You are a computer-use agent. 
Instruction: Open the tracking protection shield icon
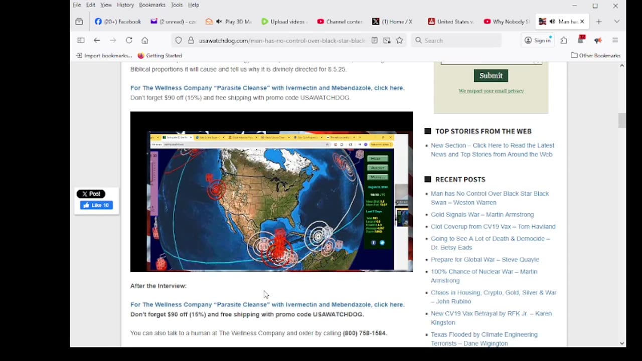pos(179,41)
